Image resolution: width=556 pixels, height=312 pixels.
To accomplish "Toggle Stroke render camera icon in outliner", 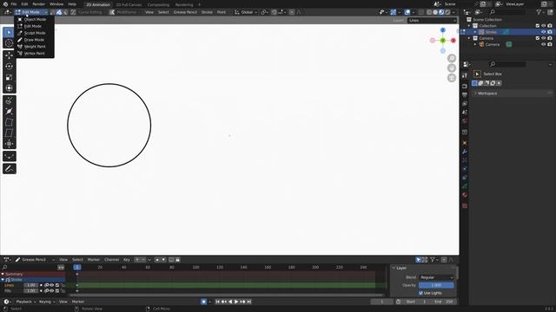I will (550, 32).
